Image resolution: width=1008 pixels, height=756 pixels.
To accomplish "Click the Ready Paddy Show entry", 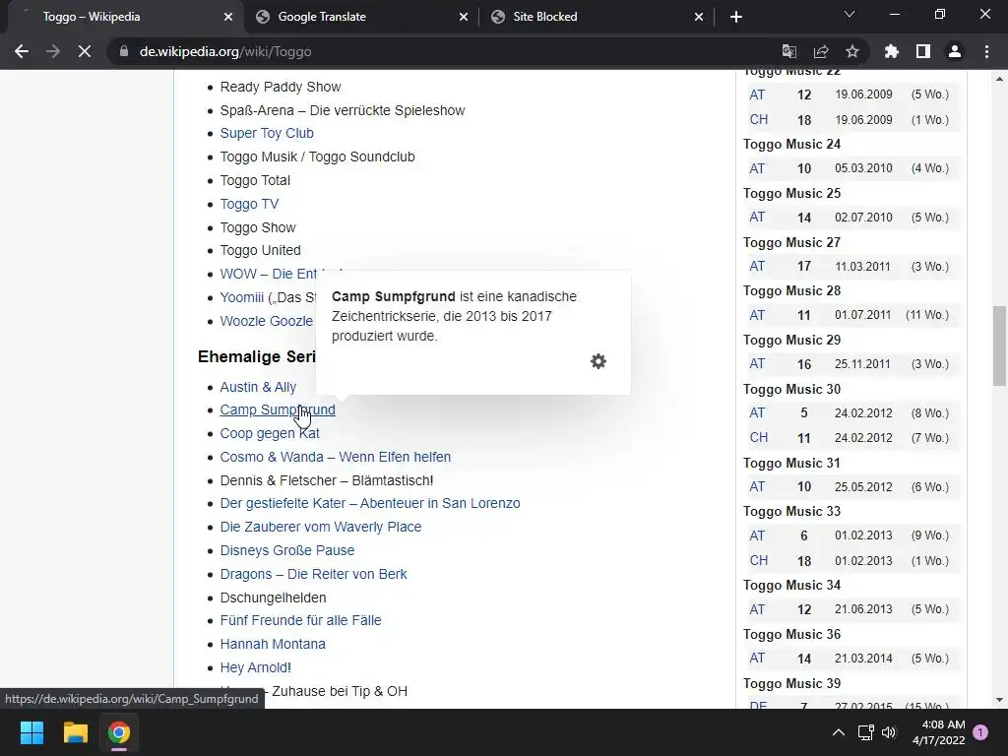I will [281, 87].
